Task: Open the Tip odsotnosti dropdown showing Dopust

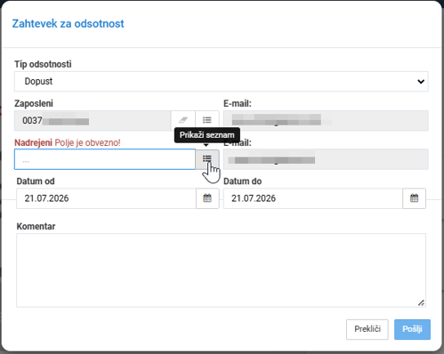Action: click(x=222, y=81)
